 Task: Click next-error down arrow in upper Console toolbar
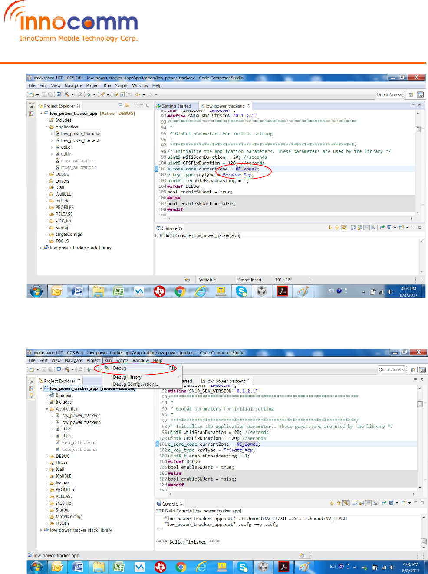point(330,228)
